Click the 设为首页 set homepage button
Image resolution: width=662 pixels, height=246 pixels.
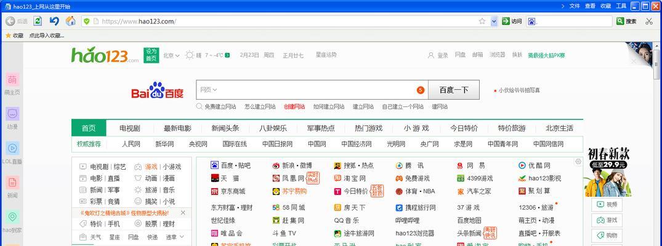151,55
